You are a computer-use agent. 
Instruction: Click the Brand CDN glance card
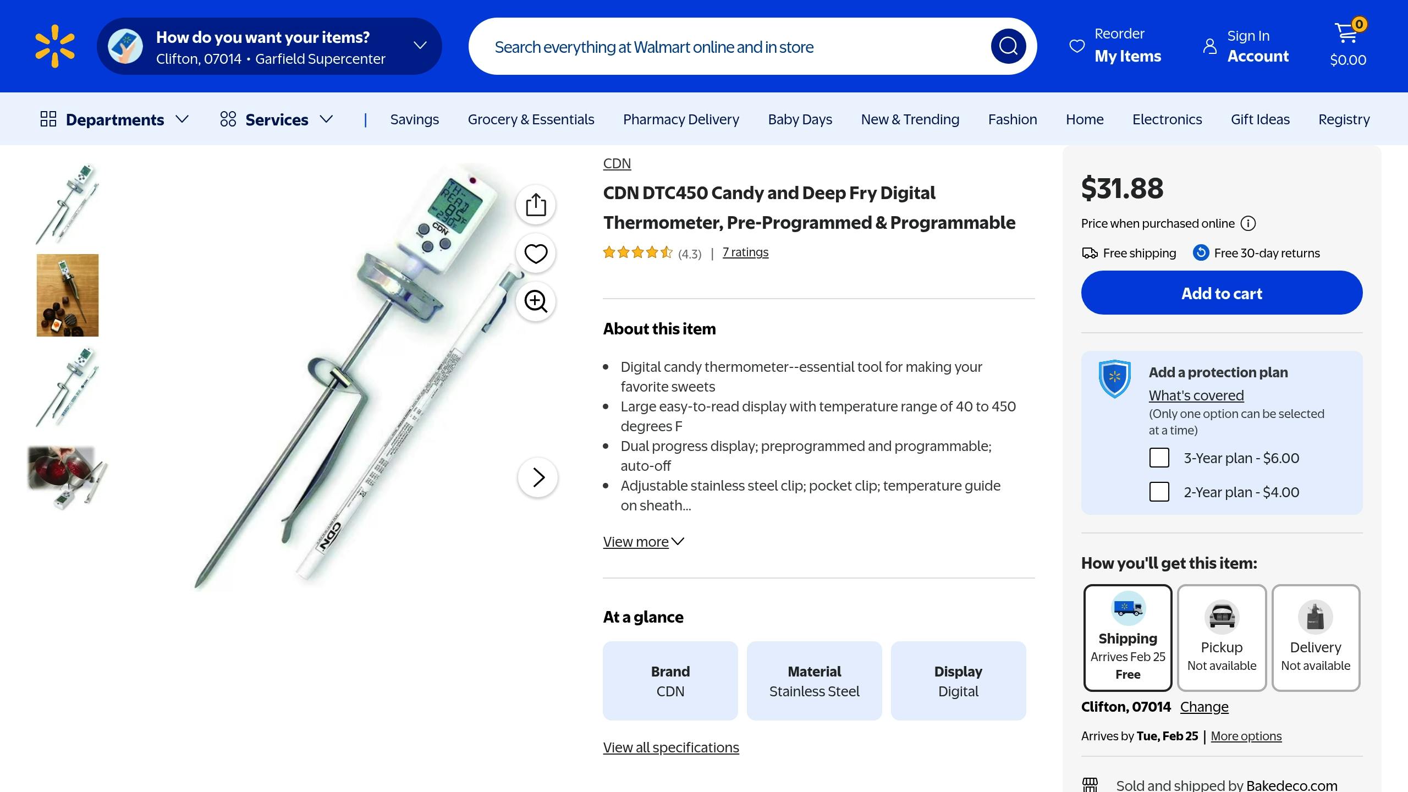(670, 681)
